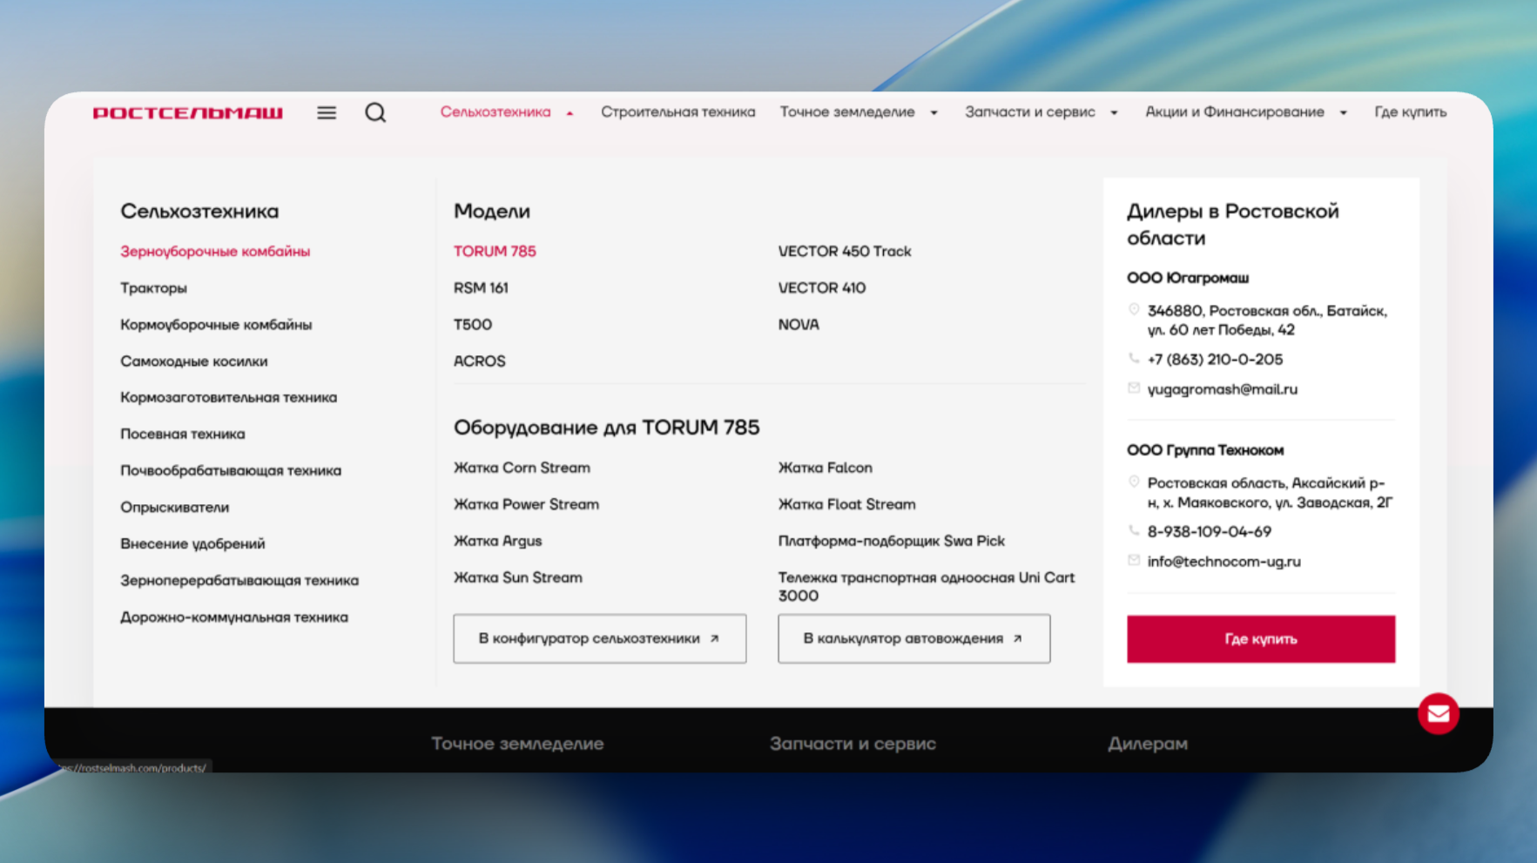The height and width of the screenshot is (863, 1537).
Task: Select Дорожно-коммунальная техника category
Action: point(233,617)
